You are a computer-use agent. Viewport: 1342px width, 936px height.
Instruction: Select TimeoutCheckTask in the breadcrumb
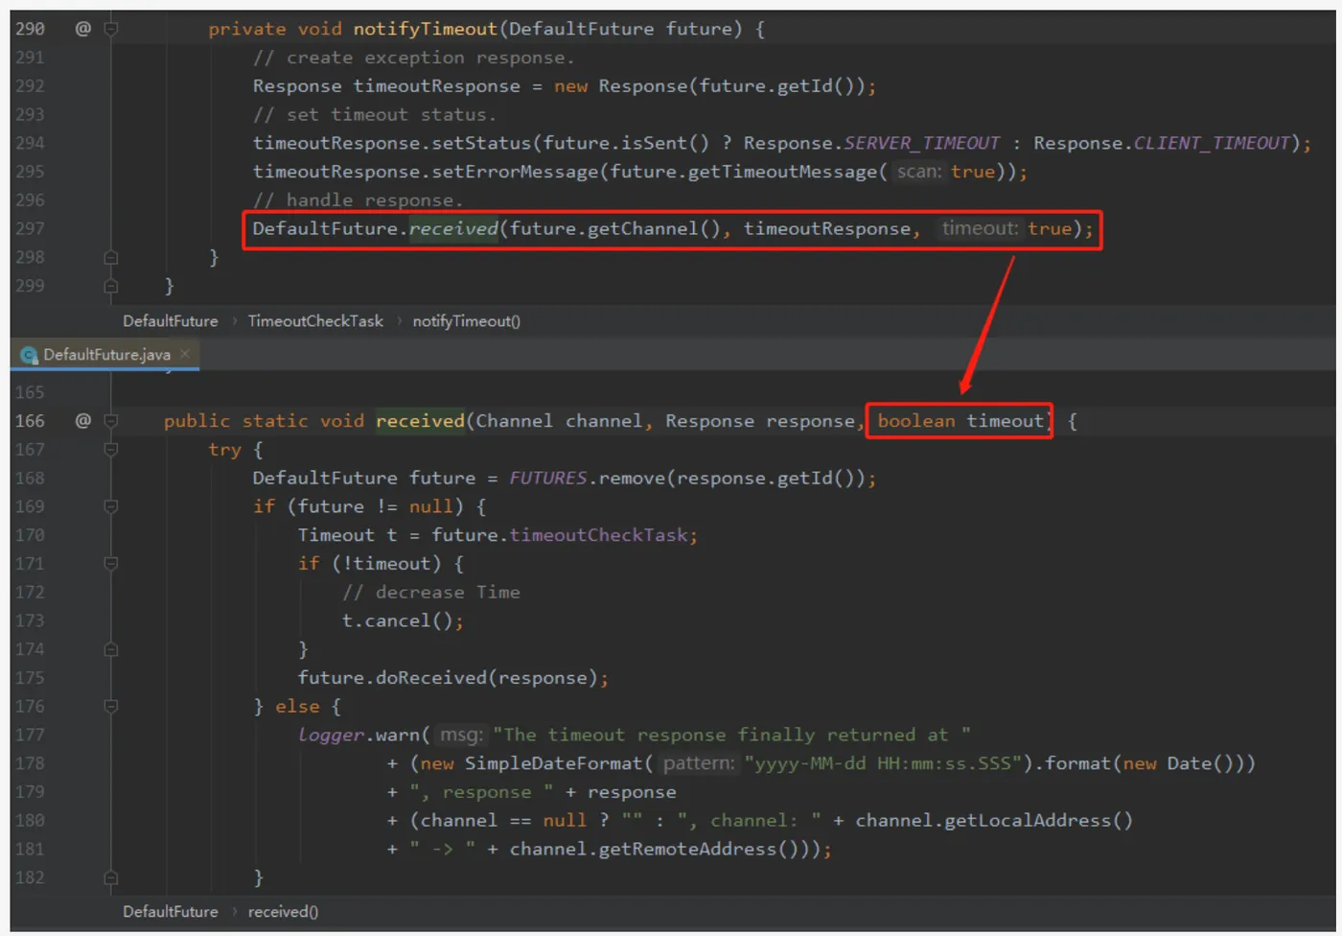pyautogui.click(x=315, y=321)
